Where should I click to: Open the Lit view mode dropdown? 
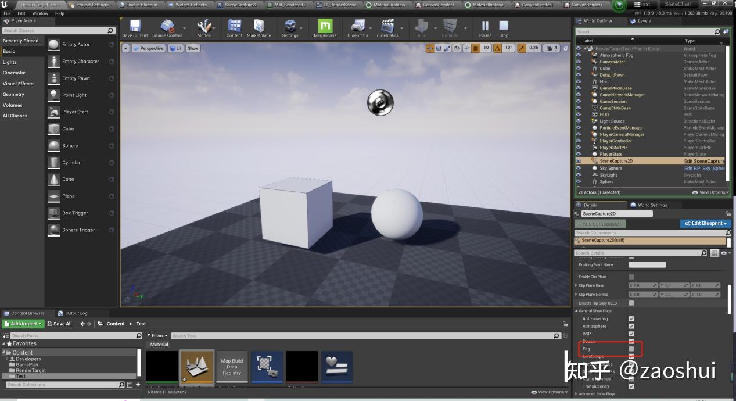pyautogui.click(x=175, y=48)
